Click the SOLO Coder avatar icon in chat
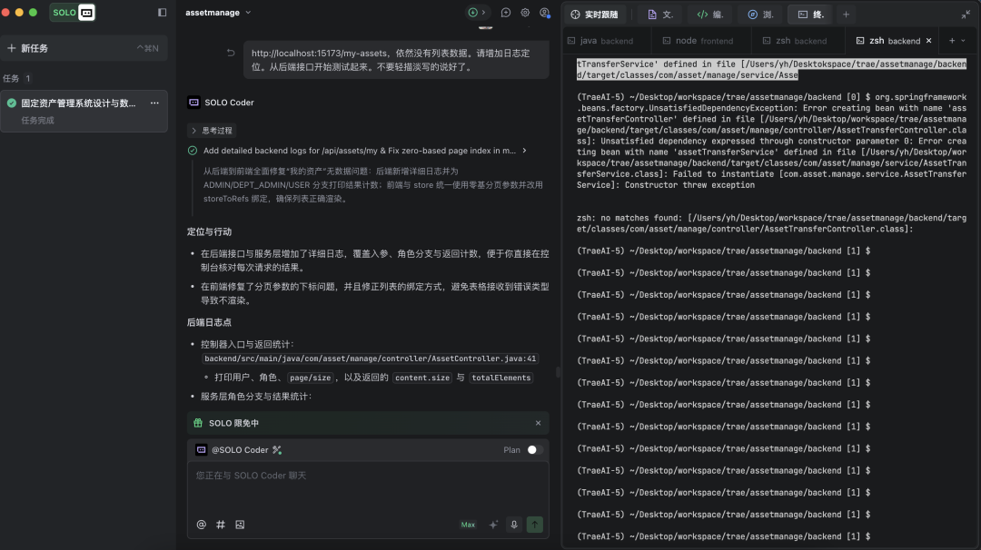Viewport: 981px width, 550px height. coord(194,103)
